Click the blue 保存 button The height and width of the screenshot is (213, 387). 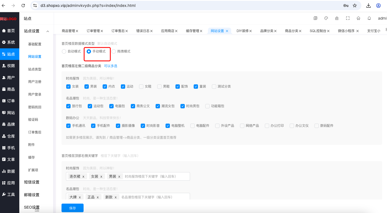[73, 208]
